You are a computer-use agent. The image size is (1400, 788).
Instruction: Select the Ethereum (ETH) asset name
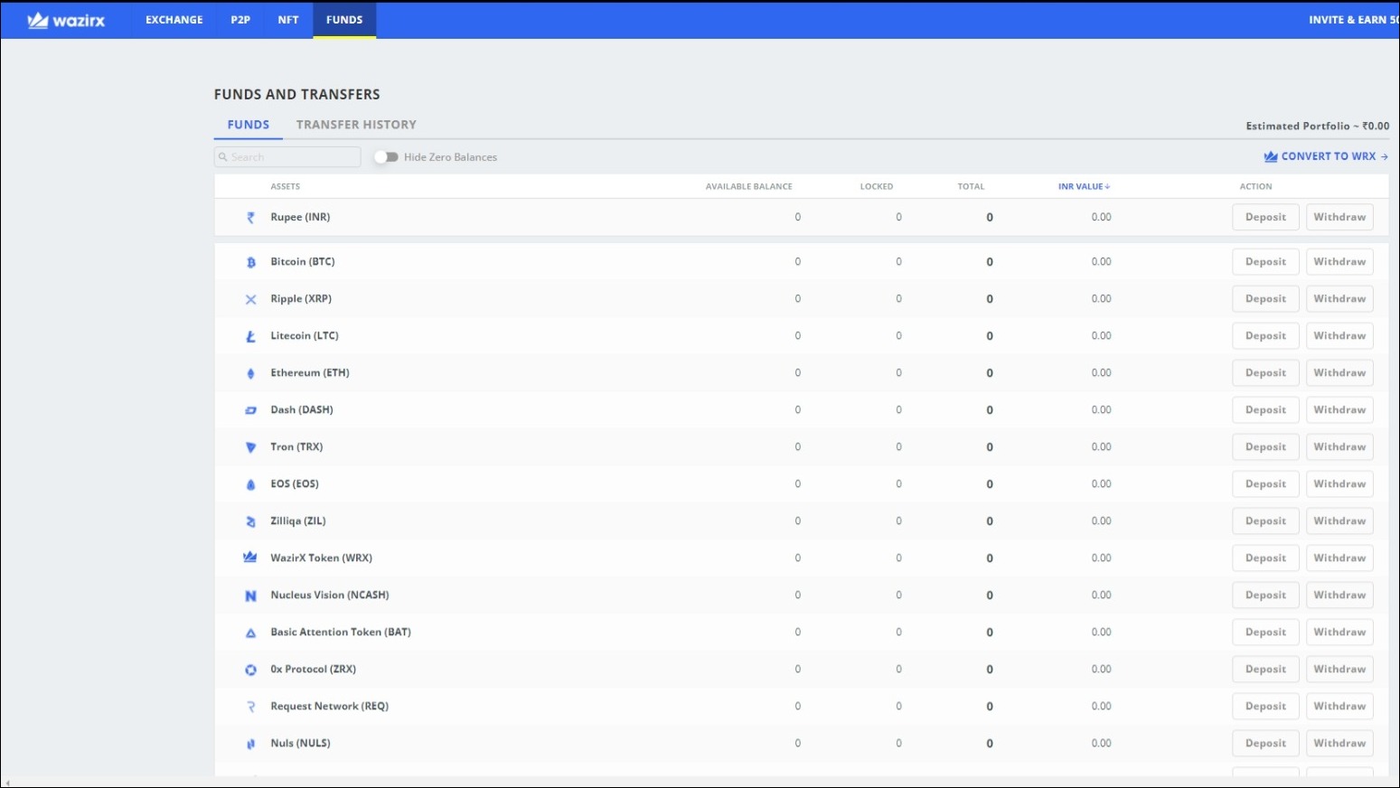pyautogui.click(x=310, y=373)
